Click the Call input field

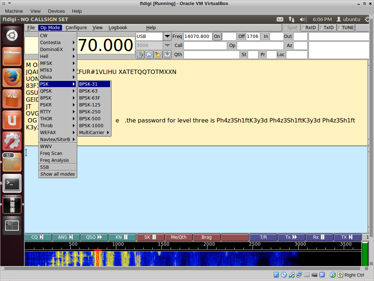(205, 45)
